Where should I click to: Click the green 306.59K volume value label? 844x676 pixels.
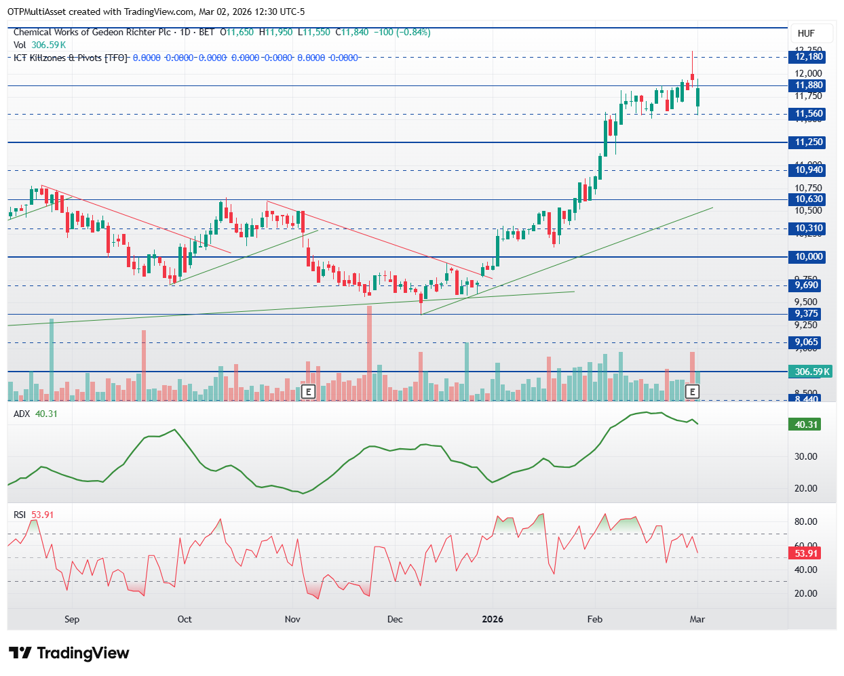812,372
